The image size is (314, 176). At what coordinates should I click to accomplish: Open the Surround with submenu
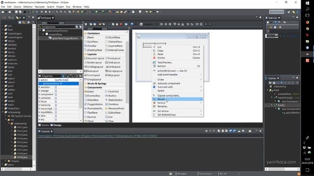tap(178, 87)
